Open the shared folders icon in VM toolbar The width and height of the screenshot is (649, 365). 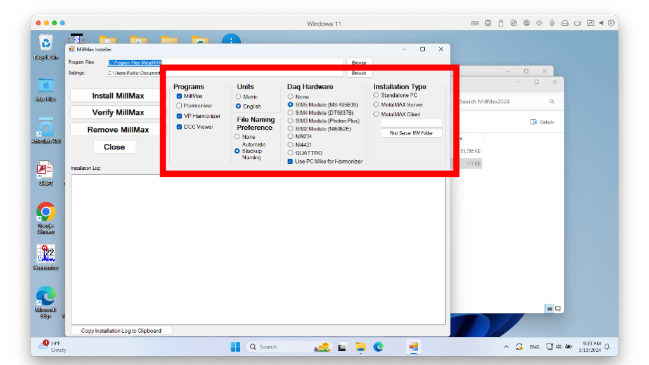click(x=590, y=23)
